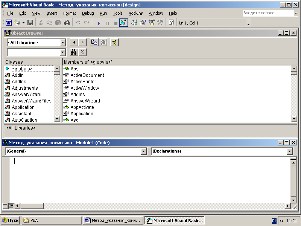Click the yellow question mark Help icon

point(114,42)
